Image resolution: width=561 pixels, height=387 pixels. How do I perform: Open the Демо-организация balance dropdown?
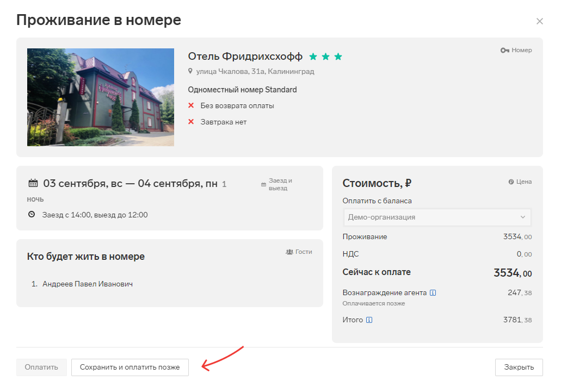pos(437,217)
